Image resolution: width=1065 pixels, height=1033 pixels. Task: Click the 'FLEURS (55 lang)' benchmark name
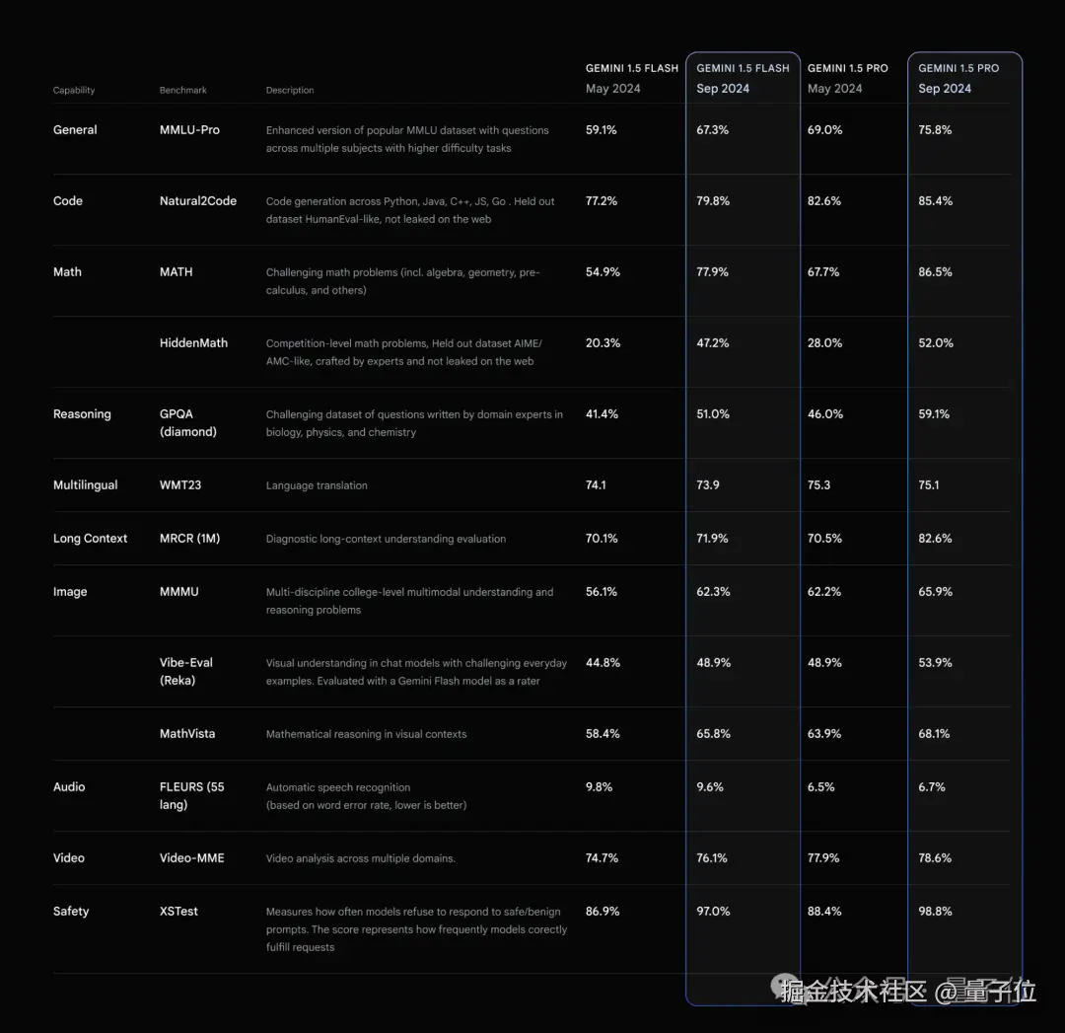point(191,795)
